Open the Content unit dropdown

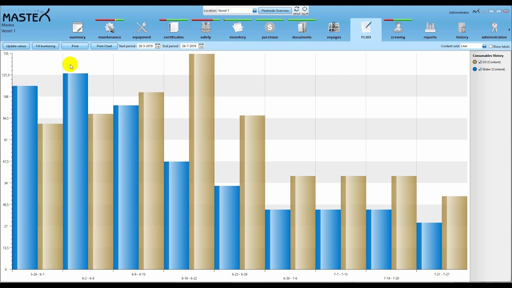(x=484, y=46)
